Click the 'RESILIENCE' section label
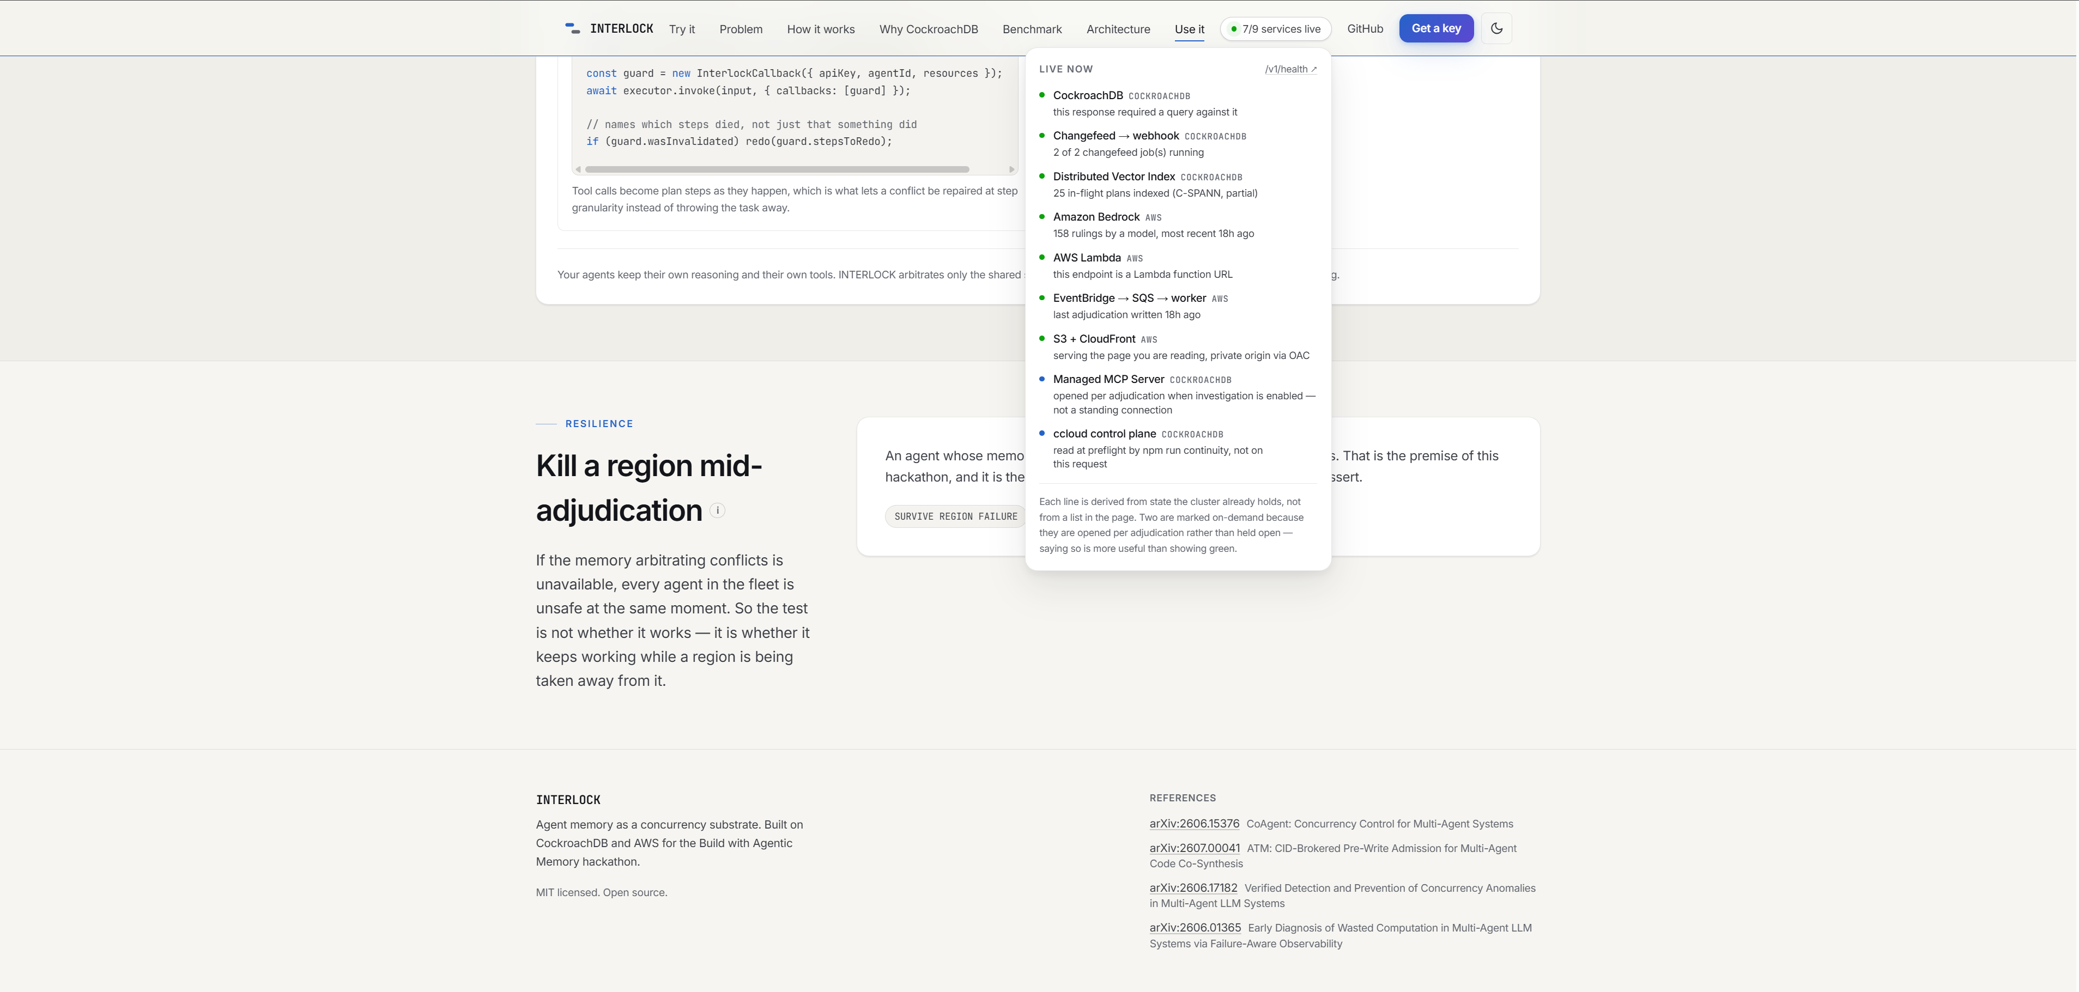This screenshot has width=2079, height=992. pyautogui.click(x=599, y=423)
